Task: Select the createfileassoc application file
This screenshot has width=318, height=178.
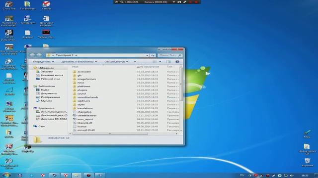Action: [x=87, y=115]
